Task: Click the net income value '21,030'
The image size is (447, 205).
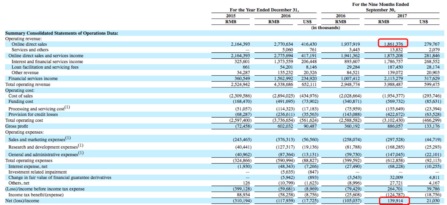Action: tap(433, 201)
